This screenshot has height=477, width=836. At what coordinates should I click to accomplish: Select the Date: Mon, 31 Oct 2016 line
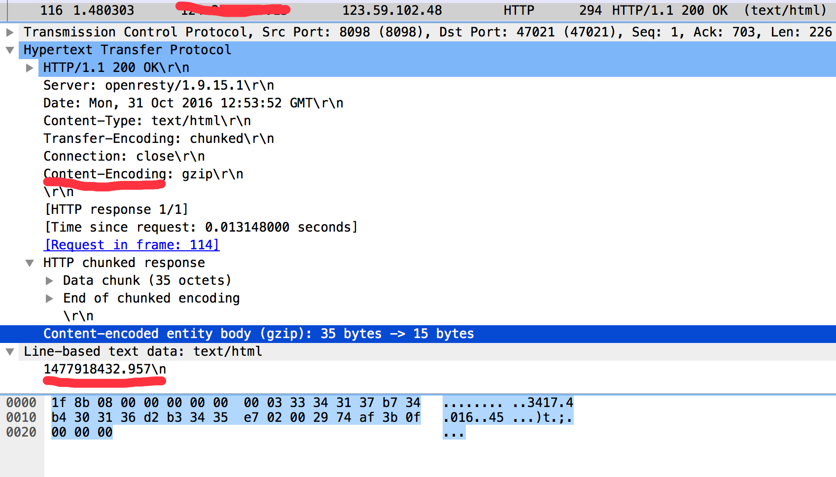tap(193, 103)
